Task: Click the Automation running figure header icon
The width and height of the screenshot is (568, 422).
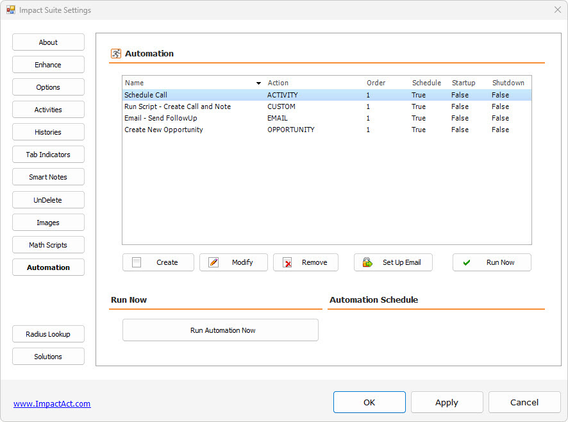Action: [x=116, y=54]
